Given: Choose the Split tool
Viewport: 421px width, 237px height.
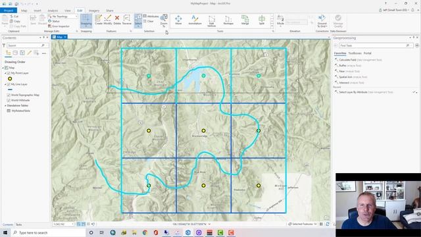Looking at the screenshot, I should click(262, 20).
